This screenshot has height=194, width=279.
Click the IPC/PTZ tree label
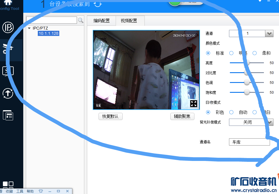[40, 28]
